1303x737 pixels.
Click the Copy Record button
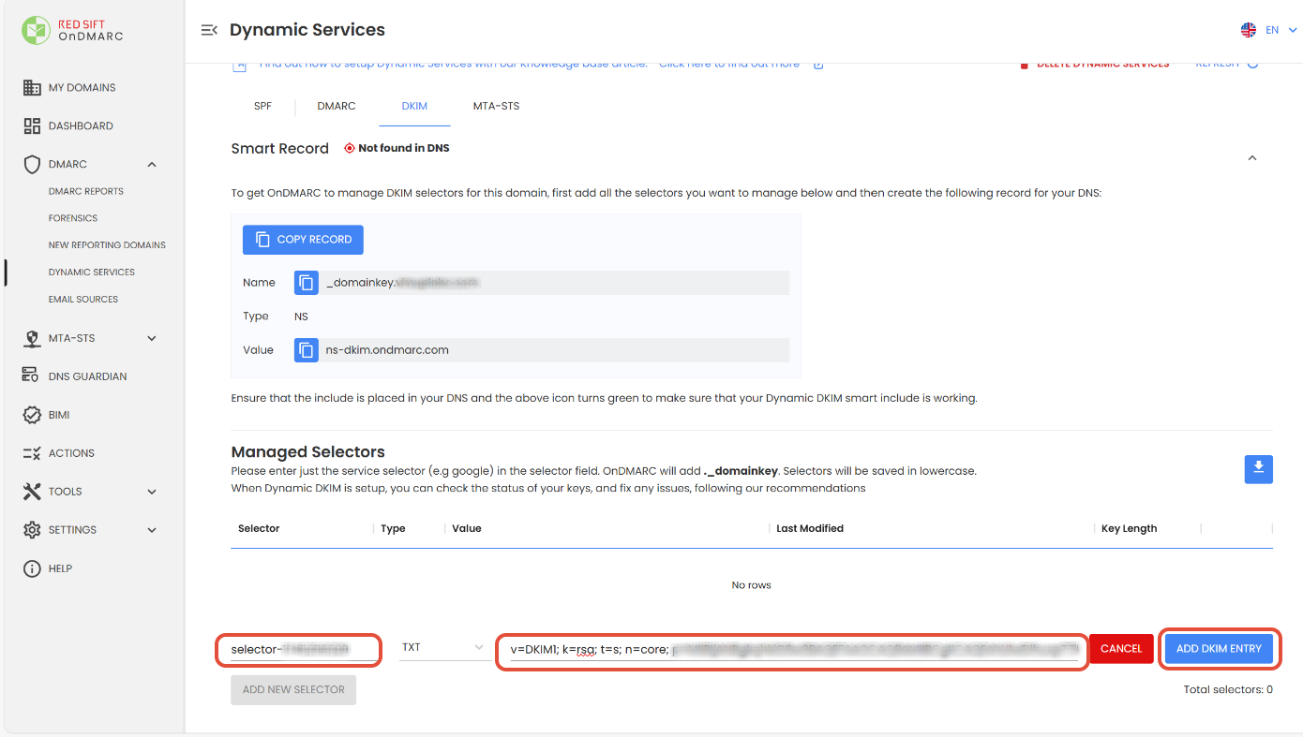click(303, 240)
